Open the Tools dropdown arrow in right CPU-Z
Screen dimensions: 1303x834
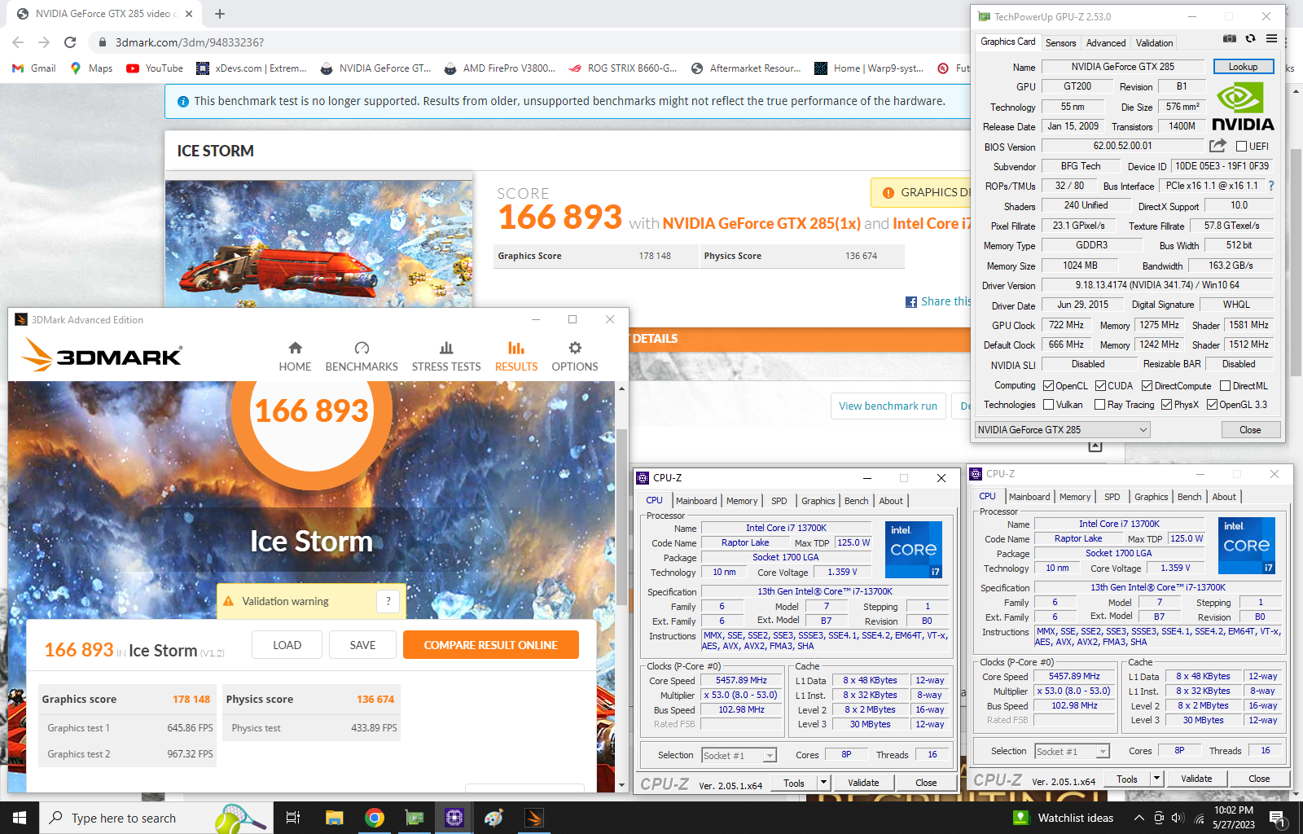1156,779
